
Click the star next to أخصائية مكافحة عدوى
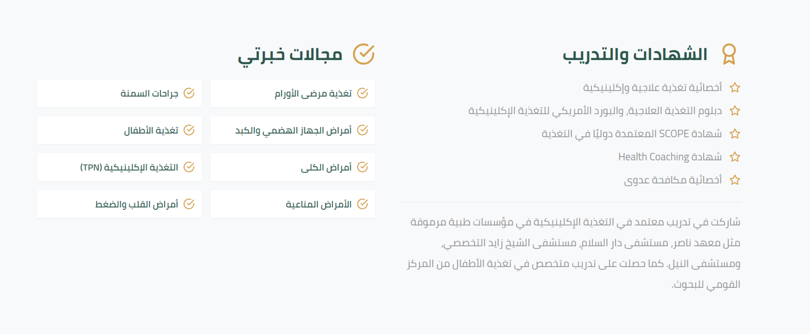click(x=735, y=180)
